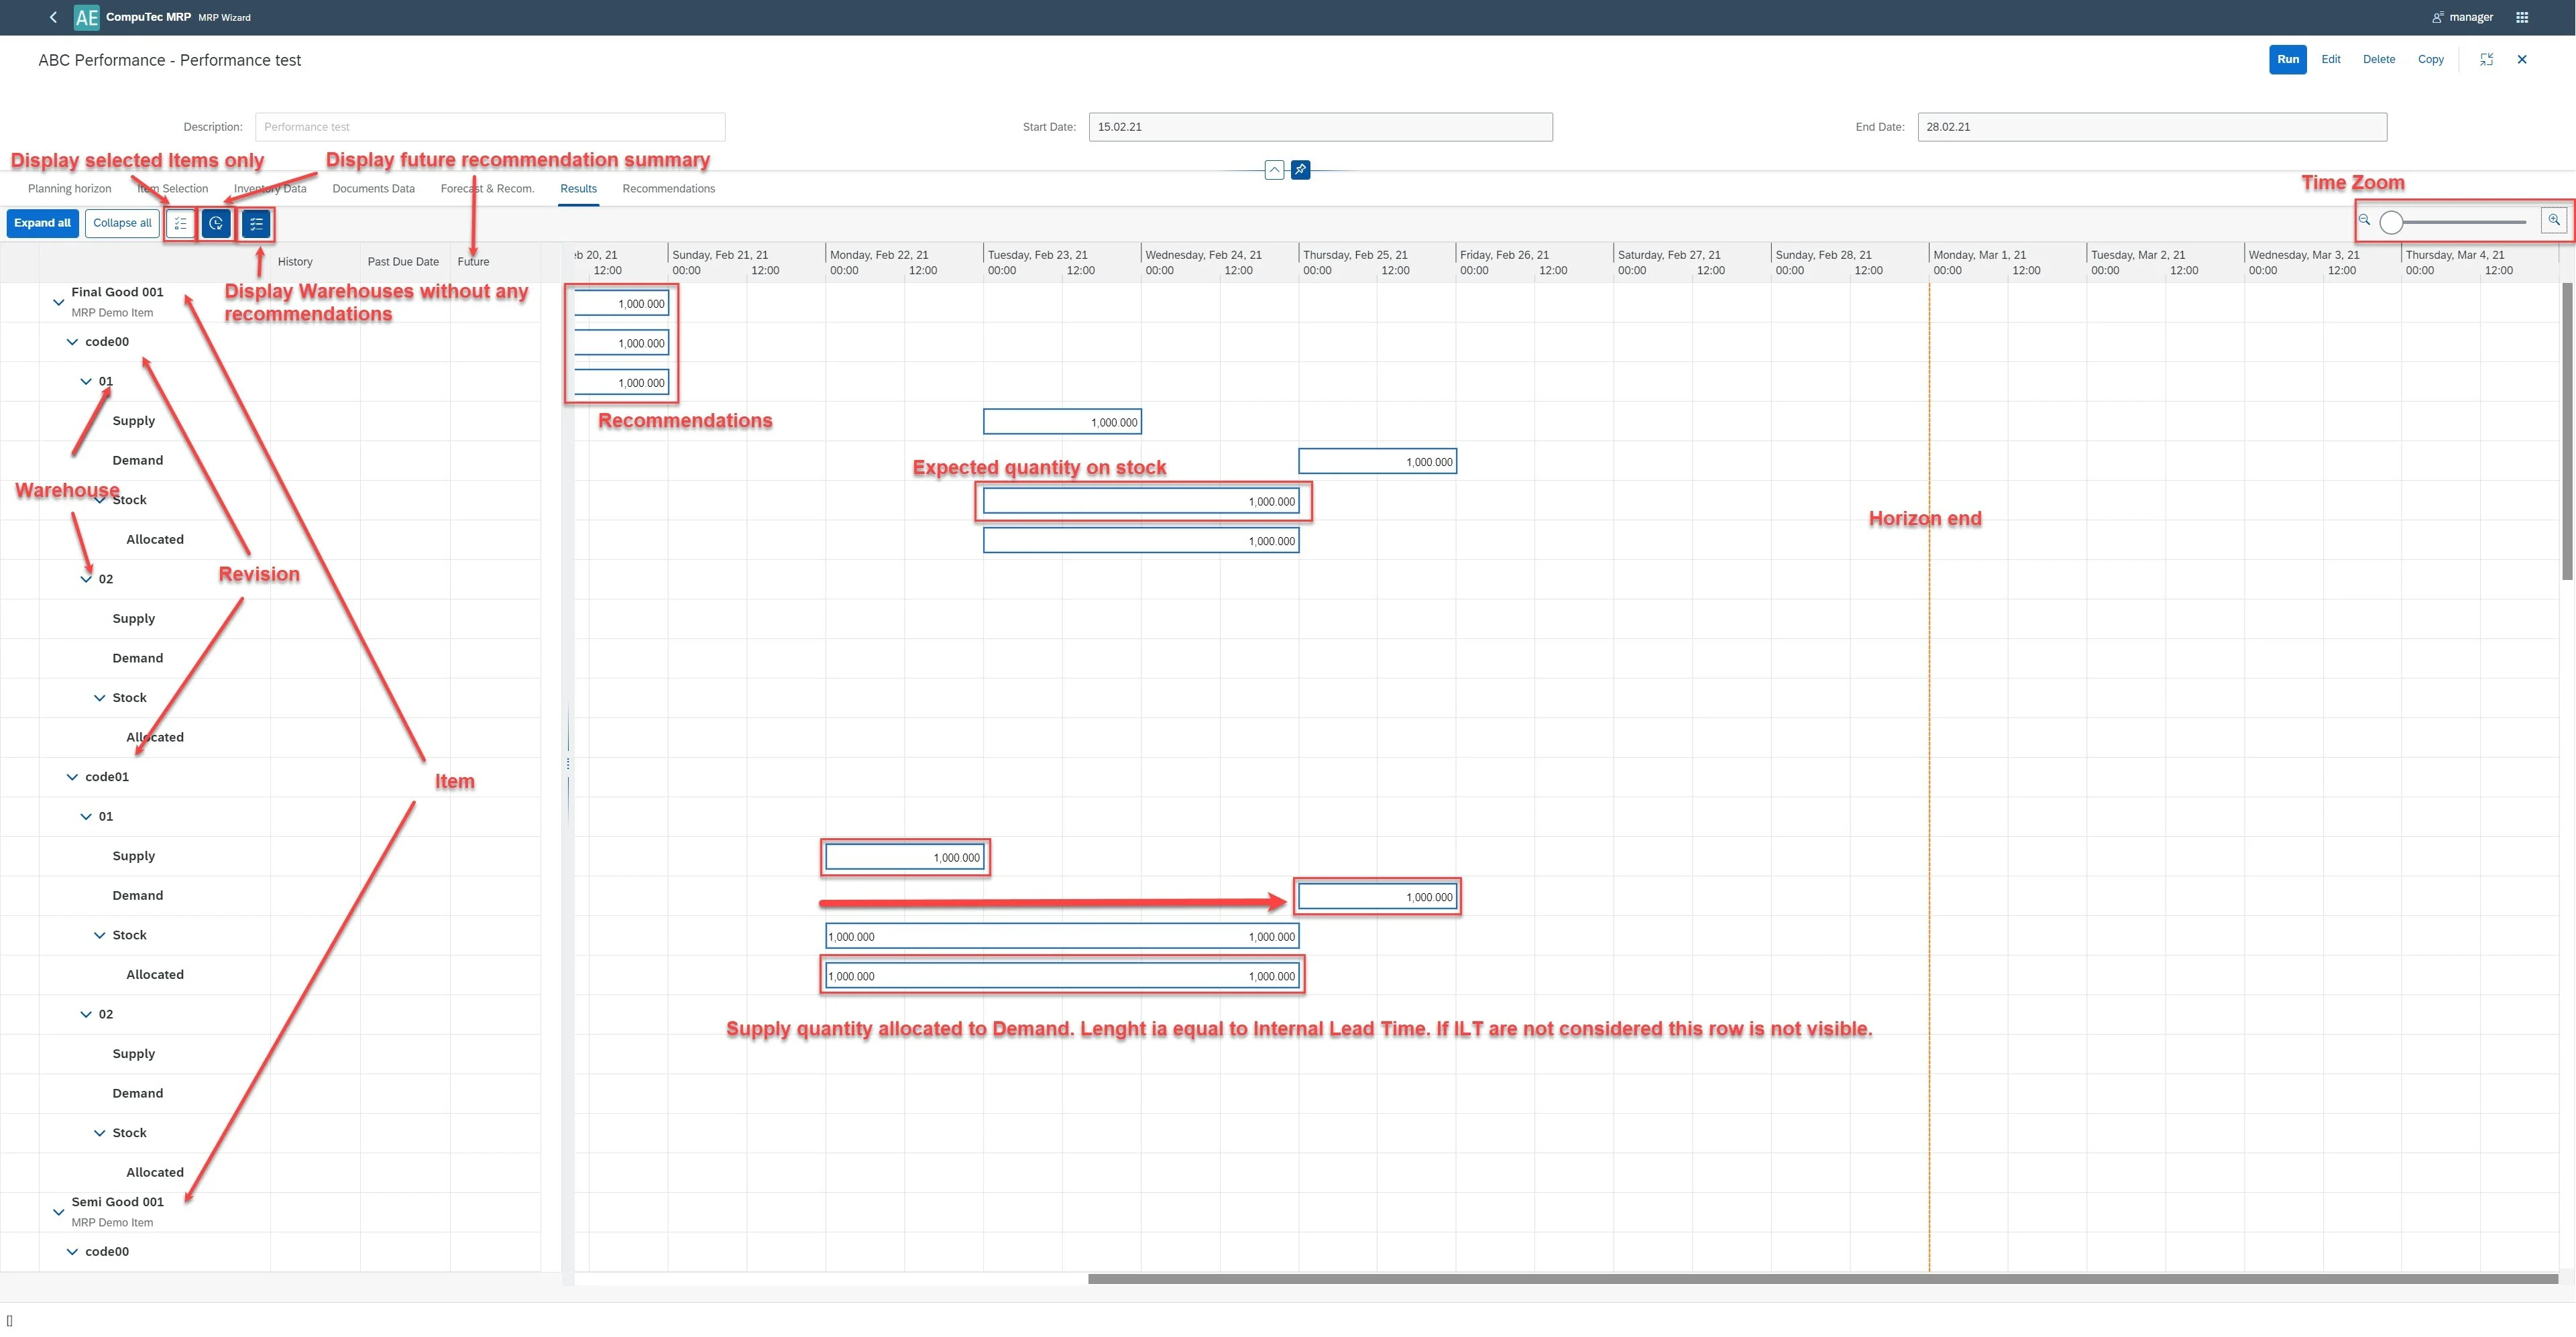Toggle display warehouses without recommendations button

pos(256,223)
